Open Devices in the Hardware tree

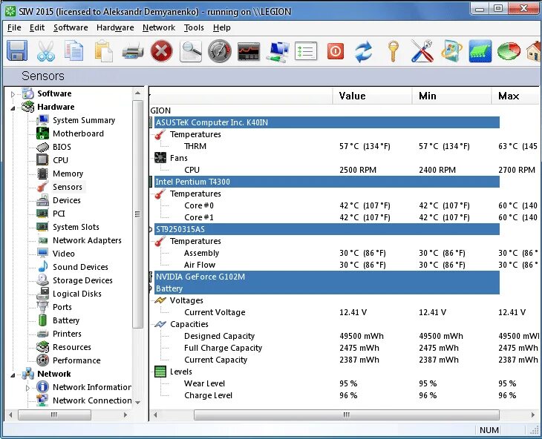(67, 200)
